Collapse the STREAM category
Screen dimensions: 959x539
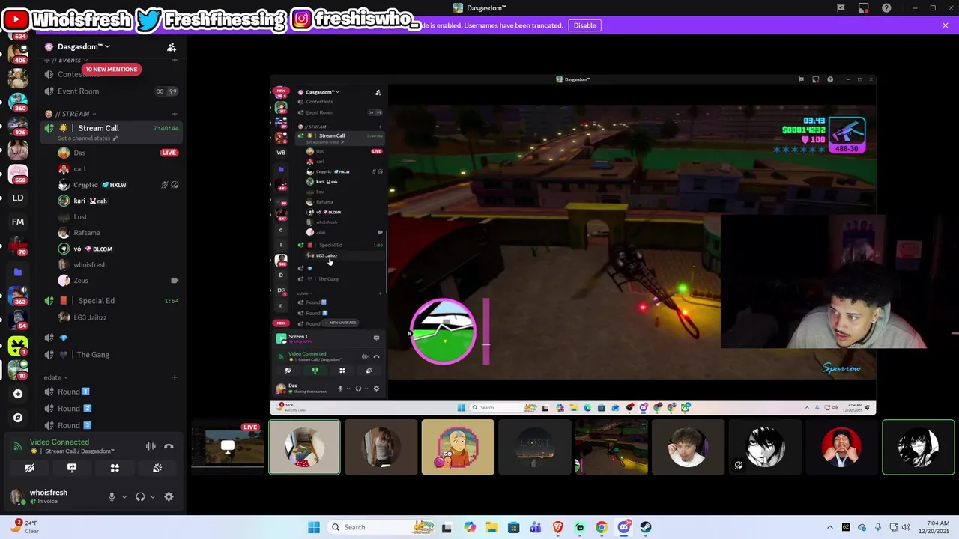[x=70, y=114]
